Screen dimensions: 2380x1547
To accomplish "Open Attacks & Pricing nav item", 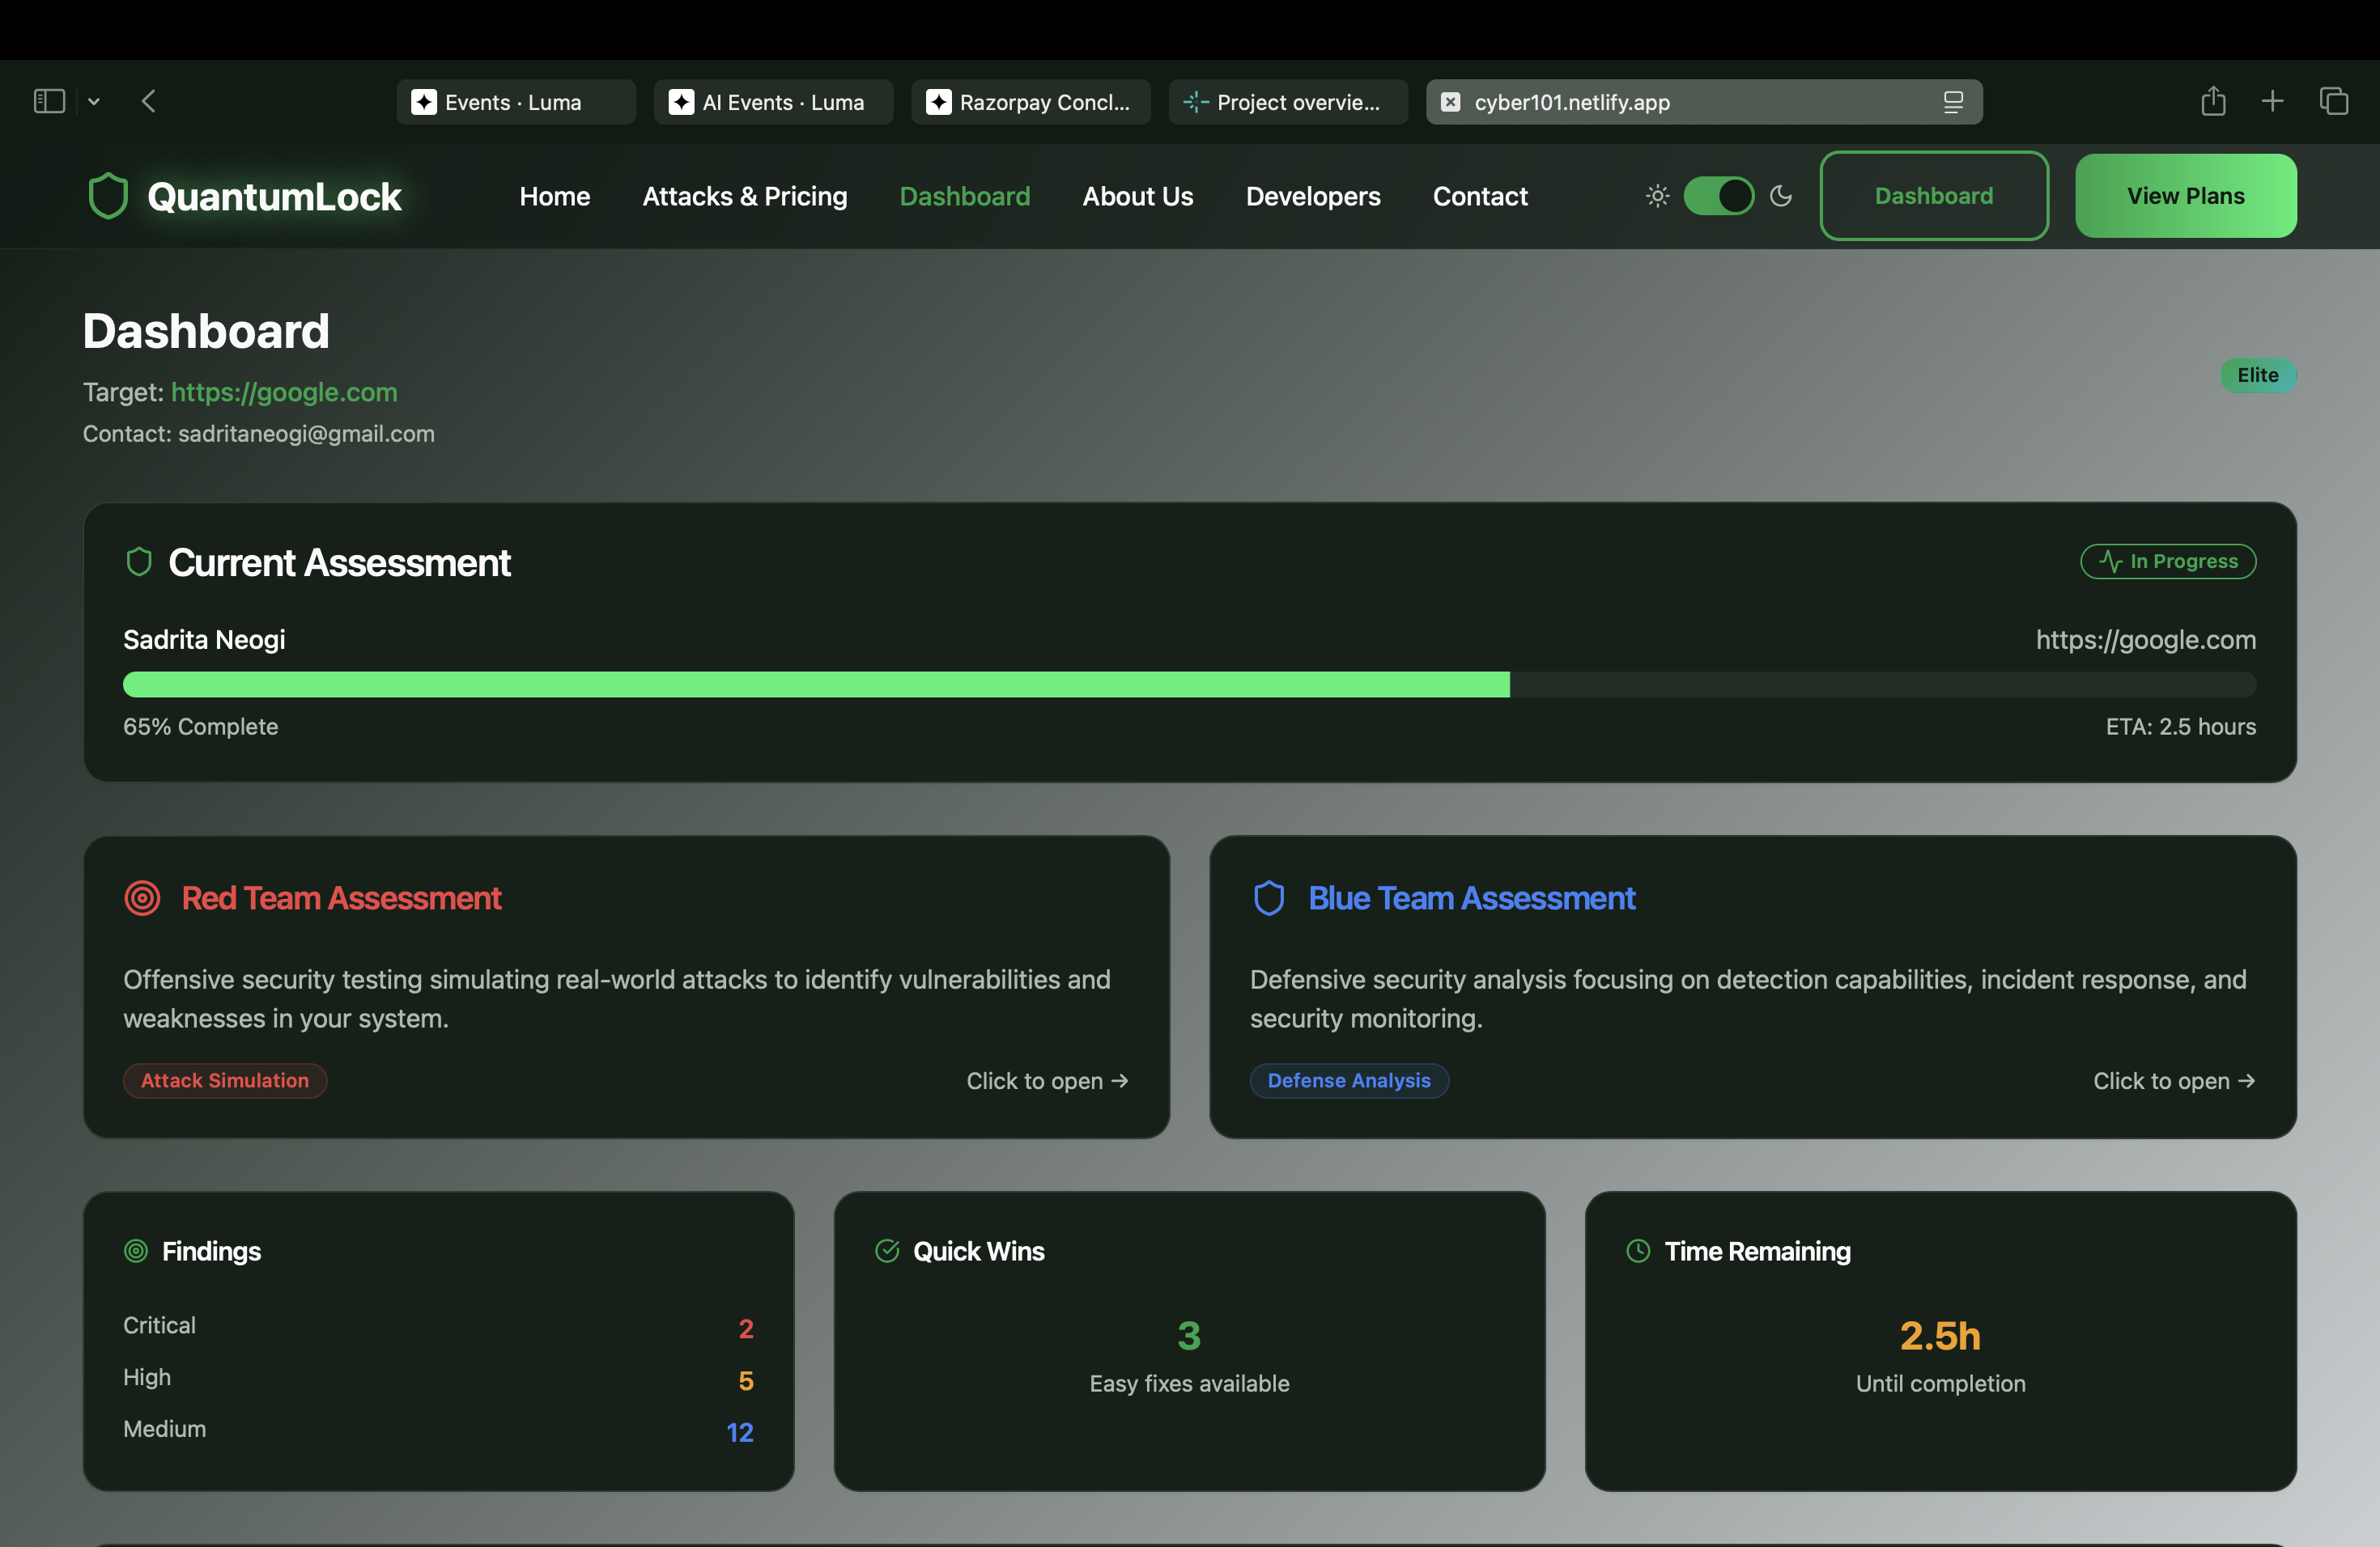I will click(x=745, y=196).
